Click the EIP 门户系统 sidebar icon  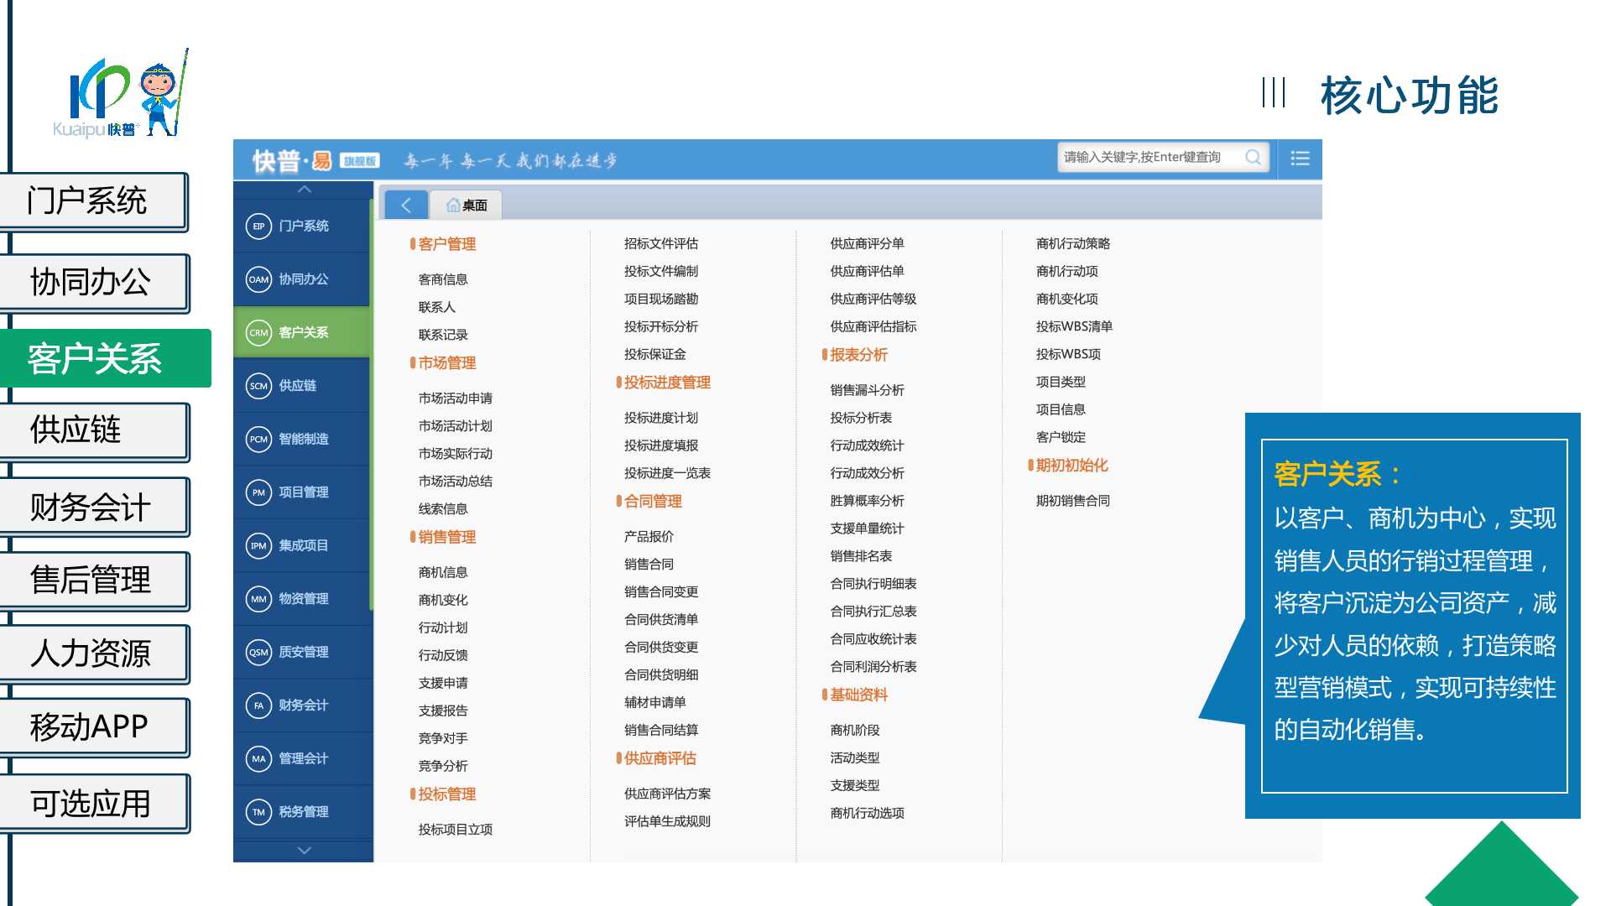258,226
